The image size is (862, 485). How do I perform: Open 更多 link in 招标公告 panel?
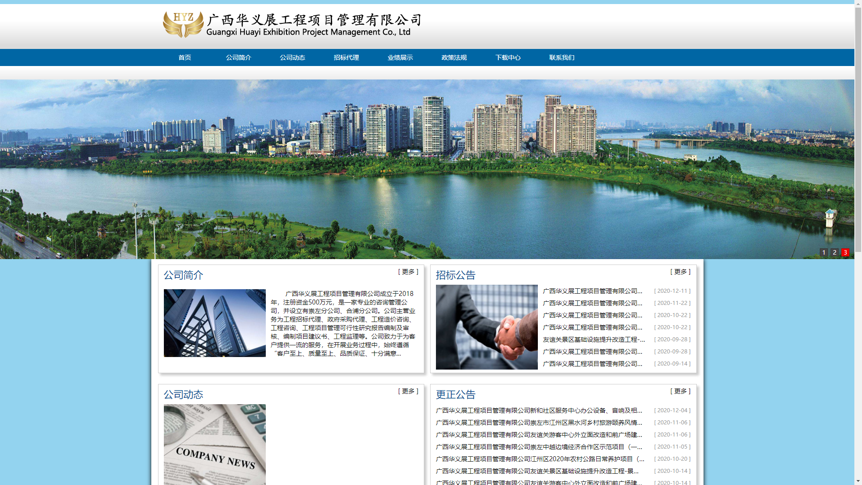pyautogui.click(x=680, y=272)
